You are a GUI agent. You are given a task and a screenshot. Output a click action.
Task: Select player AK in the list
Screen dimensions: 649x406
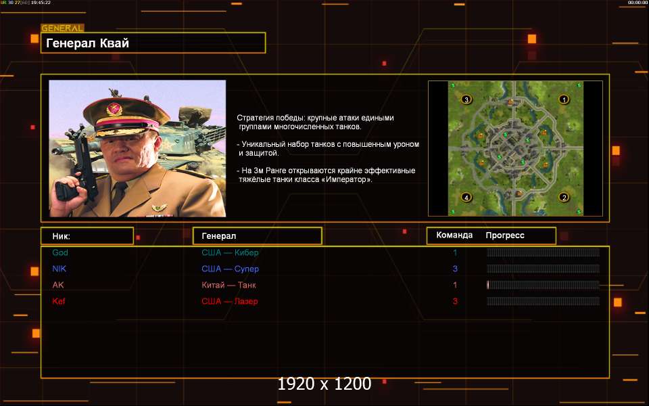[x=58, y=285]
